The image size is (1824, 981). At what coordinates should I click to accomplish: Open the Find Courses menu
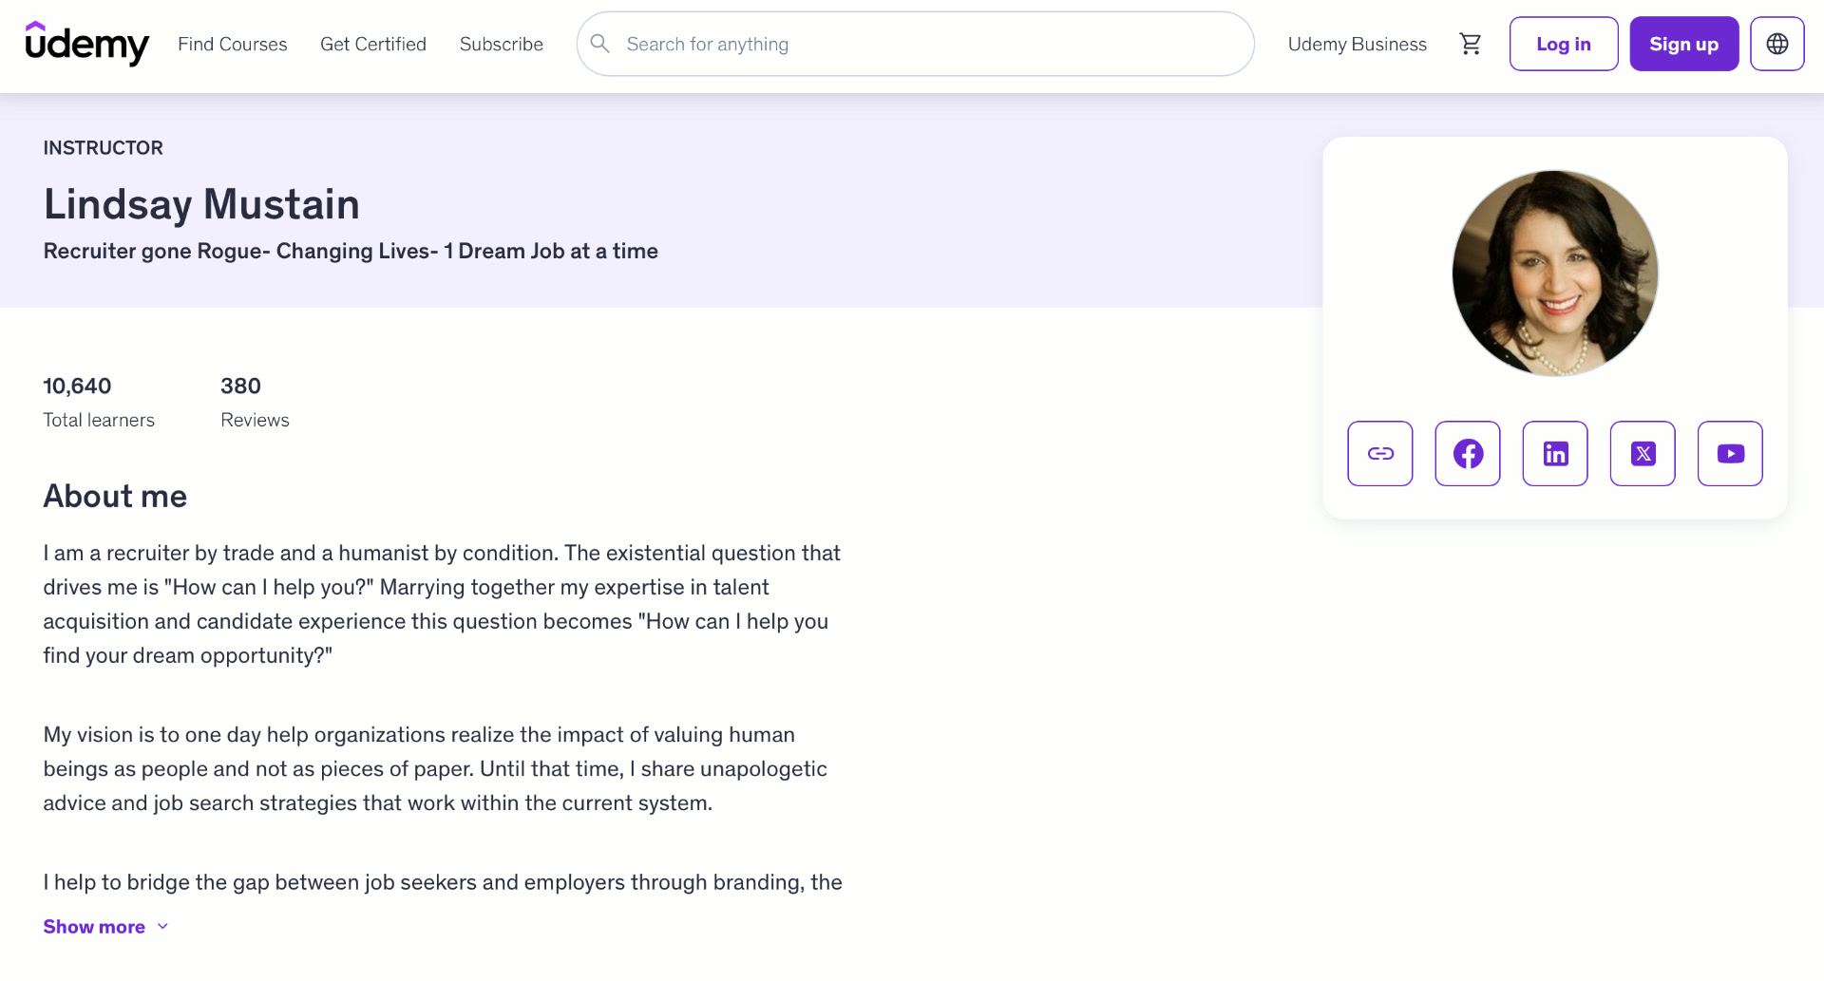[x=233, y=45]
